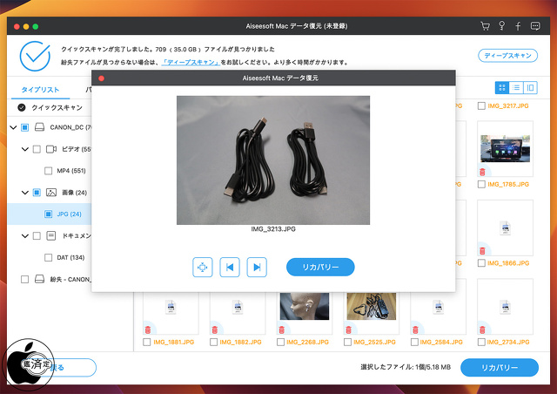This screenshot has height=394, width=557.
Task: Switch to content preview view
Action: click(x=530, y=87)
